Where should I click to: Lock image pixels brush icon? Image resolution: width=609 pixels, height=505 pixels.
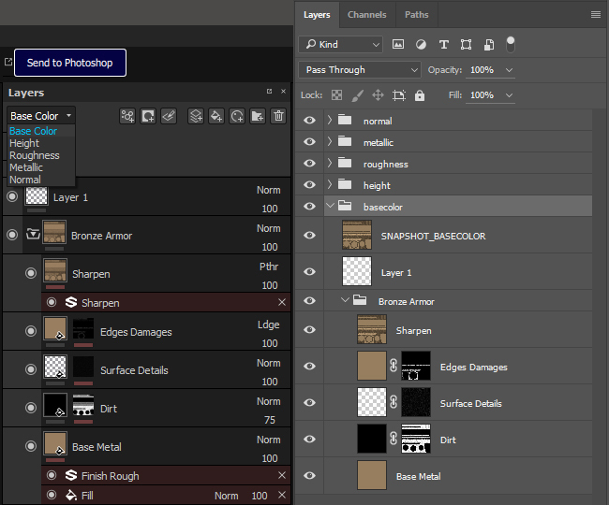(x=357, y=95)
